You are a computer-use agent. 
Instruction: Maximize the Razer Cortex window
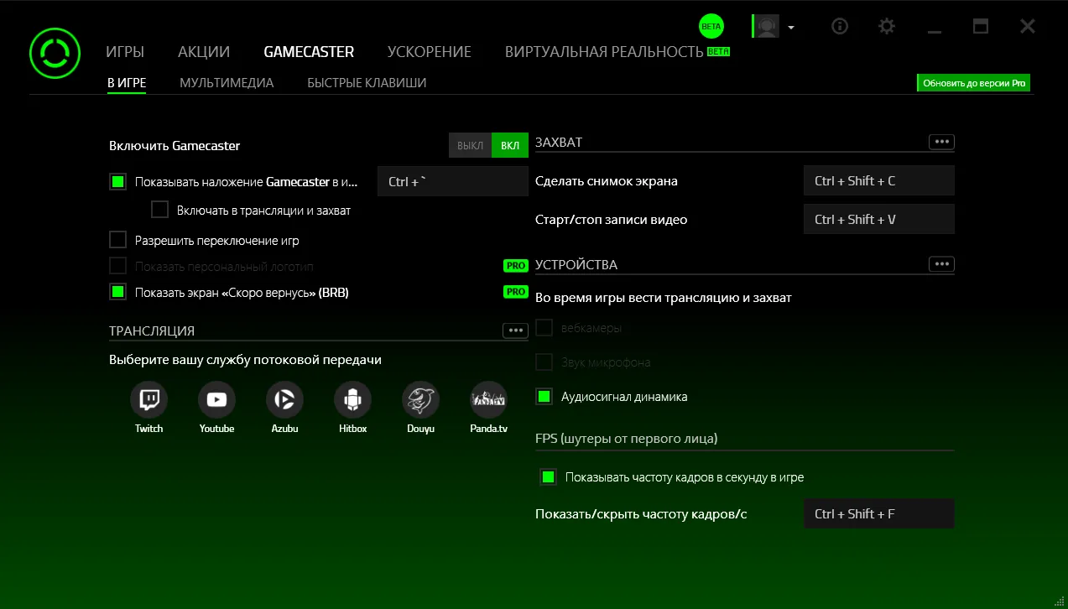[981, 26]
